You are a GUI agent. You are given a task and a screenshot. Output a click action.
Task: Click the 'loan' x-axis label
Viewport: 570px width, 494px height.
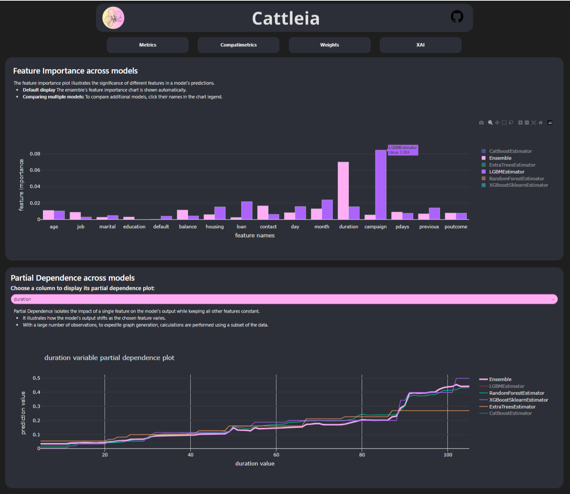click(241, 226)
